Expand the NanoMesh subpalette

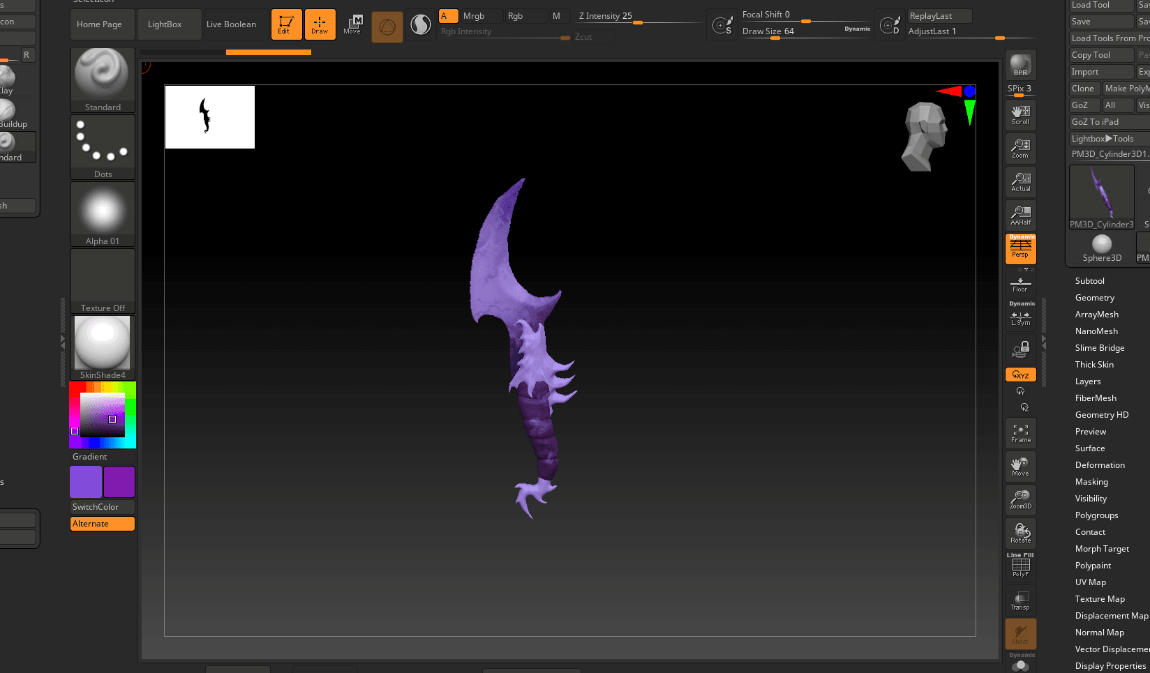(x=1096, y=331)
